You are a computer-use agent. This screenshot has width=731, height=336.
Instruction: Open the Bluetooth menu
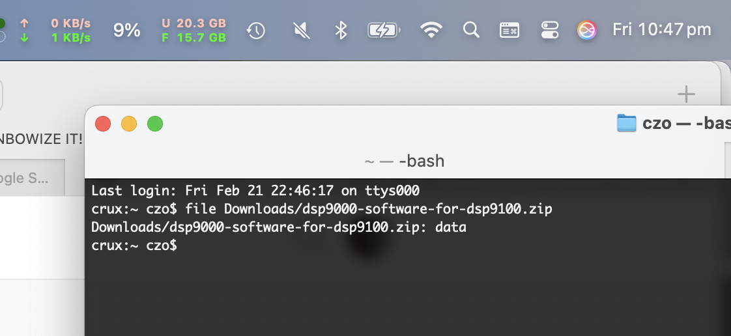pyautogui.click(x=341, y=31)
